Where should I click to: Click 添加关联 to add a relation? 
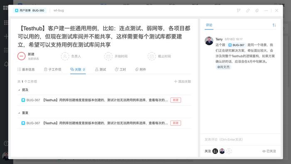pyautogui.click(x=182, y=81)
